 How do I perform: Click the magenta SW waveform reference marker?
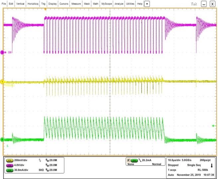click(x=2, y=52)
